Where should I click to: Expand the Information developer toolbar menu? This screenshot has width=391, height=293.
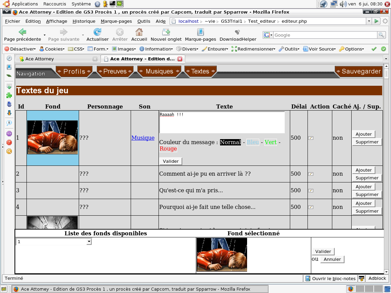pos(156,49)
